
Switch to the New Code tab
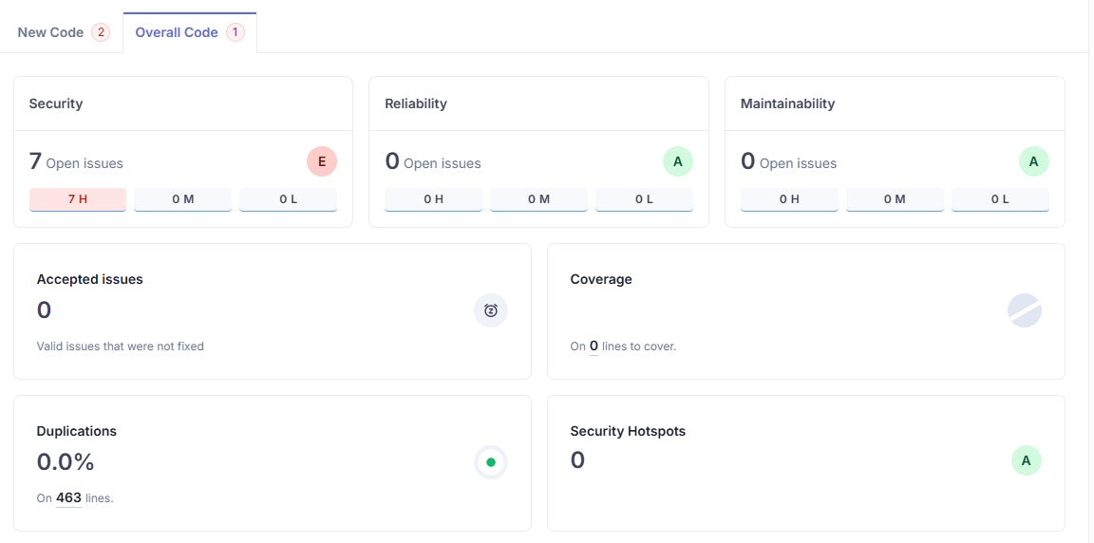coord(51,32)
